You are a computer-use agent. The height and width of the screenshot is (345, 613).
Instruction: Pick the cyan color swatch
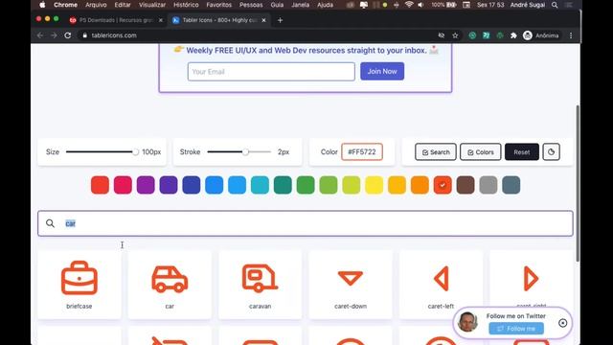pos(260,185)
